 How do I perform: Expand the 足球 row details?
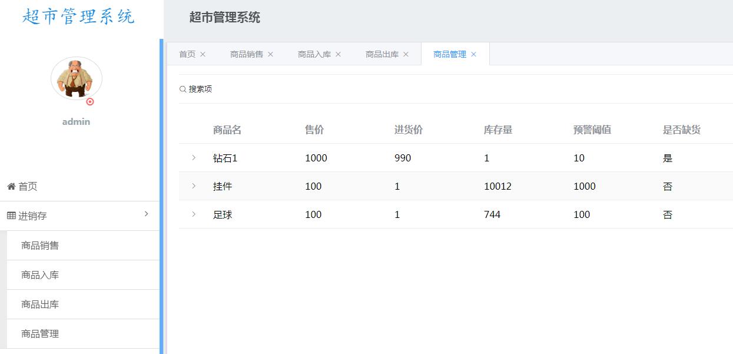194,214
